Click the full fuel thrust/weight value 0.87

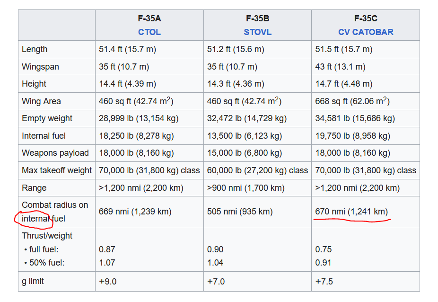coord(107,249)
